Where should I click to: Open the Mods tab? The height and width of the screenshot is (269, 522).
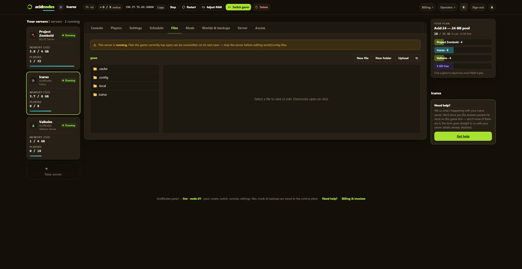pos(190,28)
